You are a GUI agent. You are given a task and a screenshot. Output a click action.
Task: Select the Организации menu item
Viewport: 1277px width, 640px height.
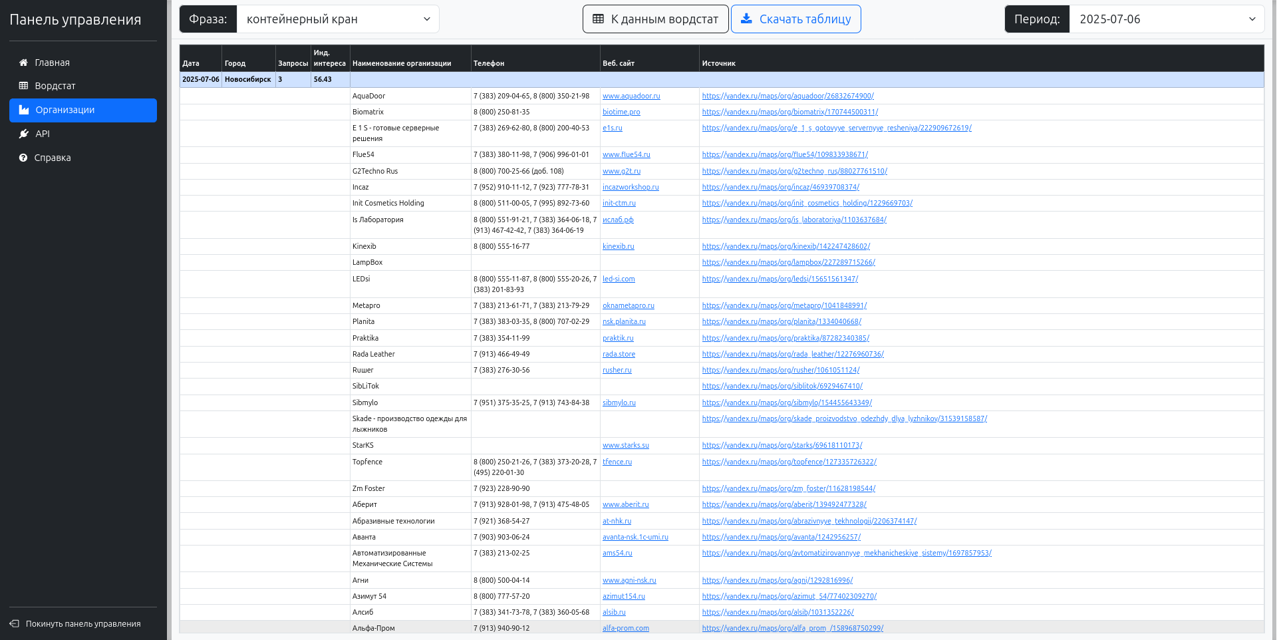click(83, 110)
